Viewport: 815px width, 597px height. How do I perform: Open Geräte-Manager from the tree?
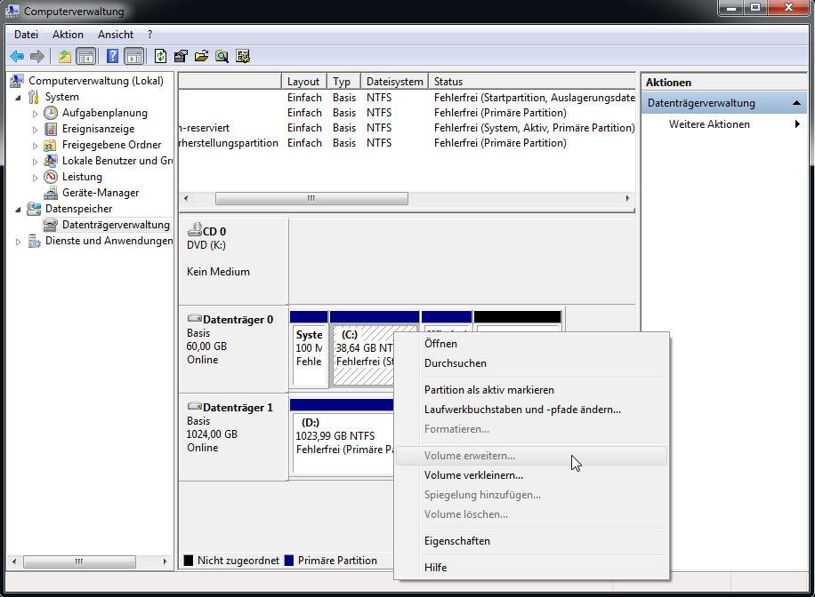(101, 193)
